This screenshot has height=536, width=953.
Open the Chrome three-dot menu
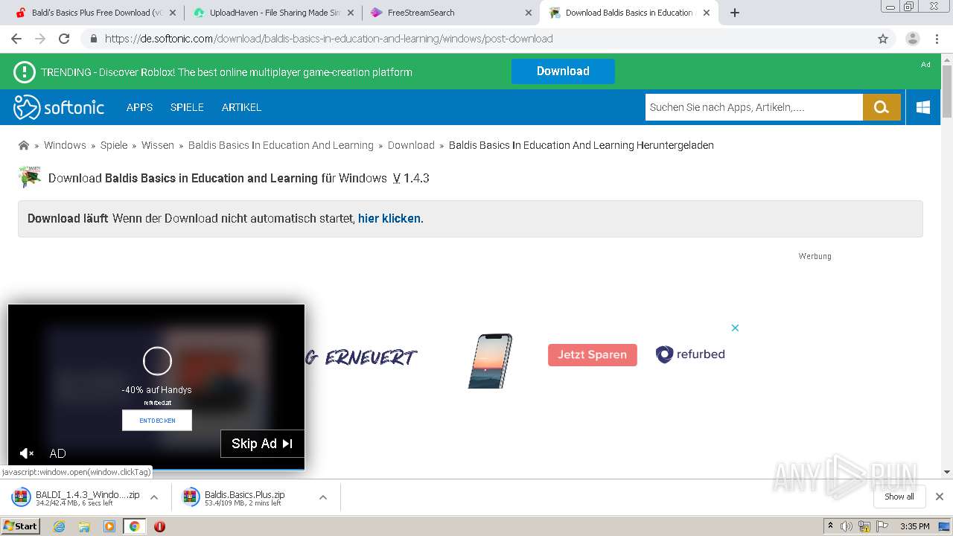pos(935,39)
